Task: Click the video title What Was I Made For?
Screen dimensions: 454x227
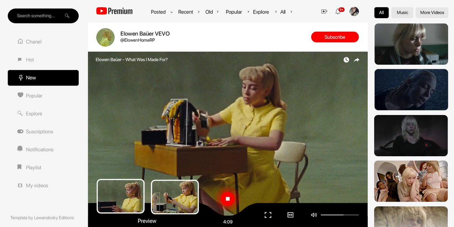Action: point(132,60)
